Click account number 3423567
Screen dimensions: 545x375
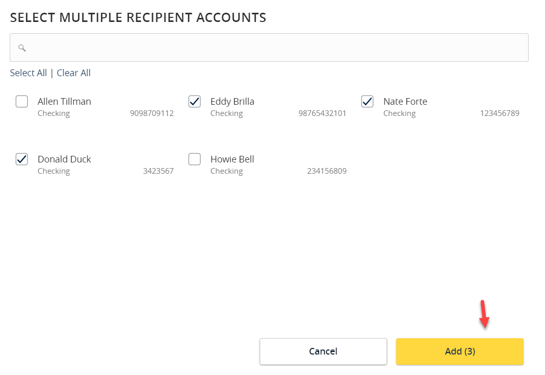[x=158, y=171]
